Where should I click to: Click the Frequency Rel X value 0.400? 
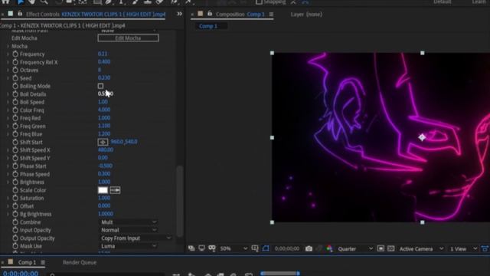104,62
